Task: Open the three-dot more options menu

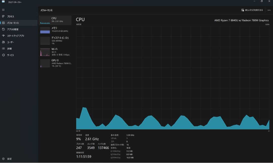Action: pos(269,10)
